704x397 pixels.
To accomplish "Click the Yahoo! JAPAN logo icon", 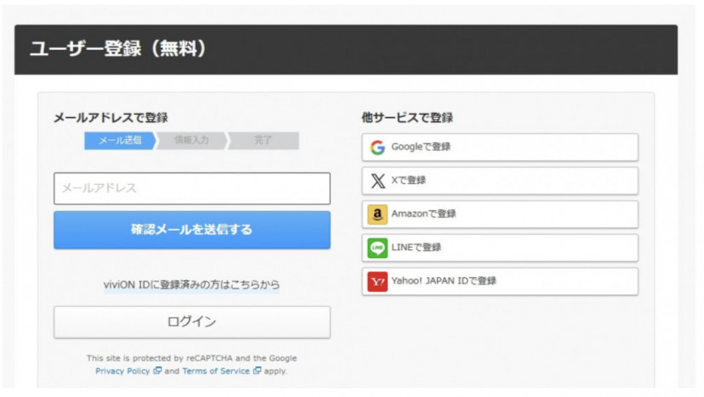I will click(378, 282).
